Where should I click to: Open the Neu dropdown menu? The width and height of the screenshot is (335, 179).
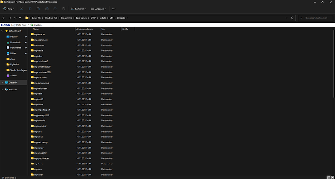pos(9,9)
